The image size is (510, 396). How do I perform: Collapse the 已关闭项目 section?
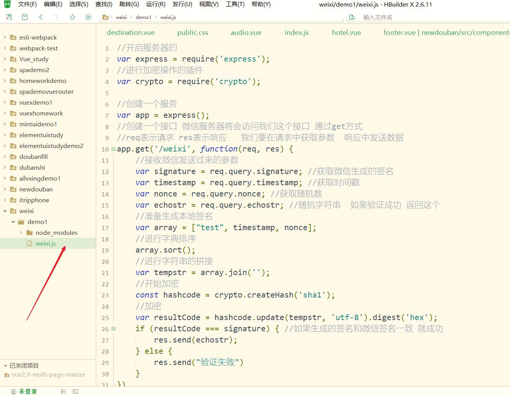tap(5, 365)
